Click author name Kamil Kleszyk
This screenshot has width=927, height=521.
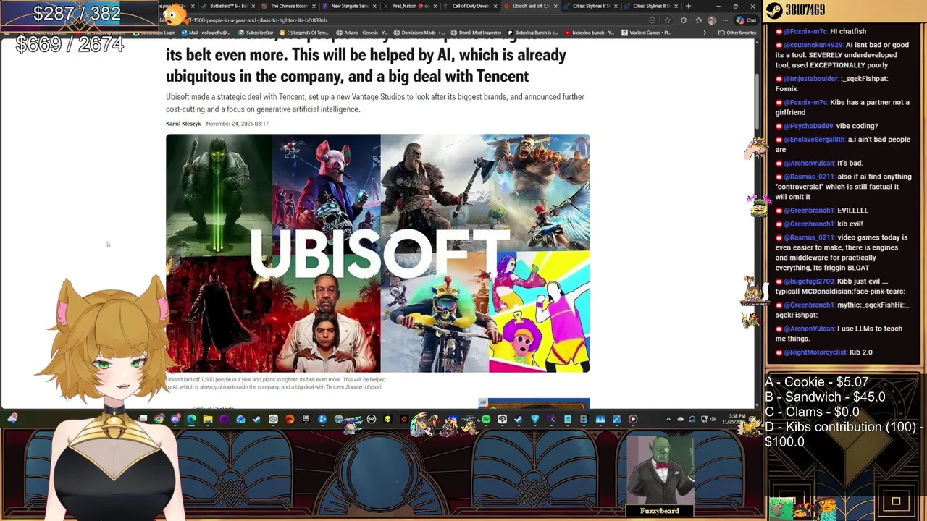point(183,124)
